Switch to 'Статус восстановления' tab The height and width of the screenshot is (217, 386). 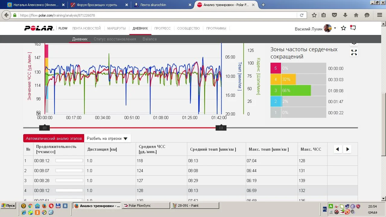(x=115, y=39)
